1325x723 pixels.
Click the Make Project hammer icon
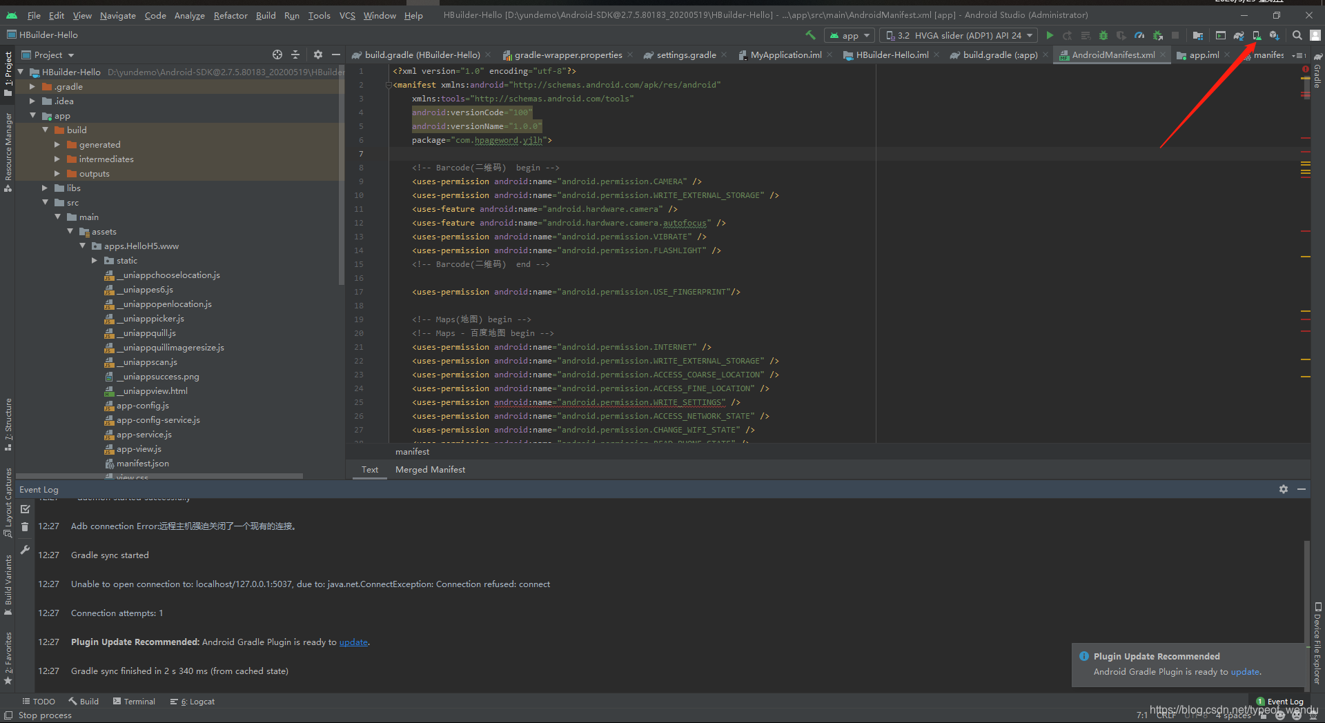[810, 35]
